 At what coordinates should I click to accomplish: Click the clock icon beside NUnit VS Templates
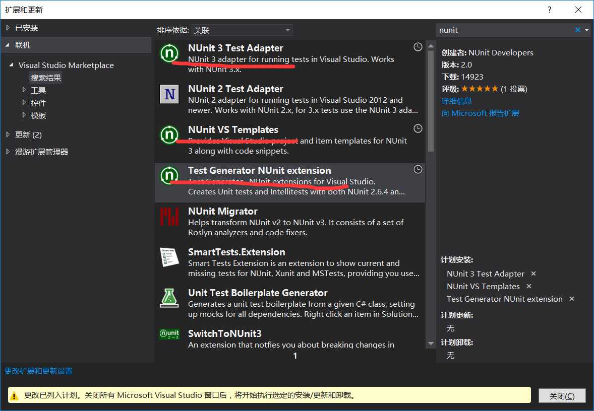coord(418,128)
